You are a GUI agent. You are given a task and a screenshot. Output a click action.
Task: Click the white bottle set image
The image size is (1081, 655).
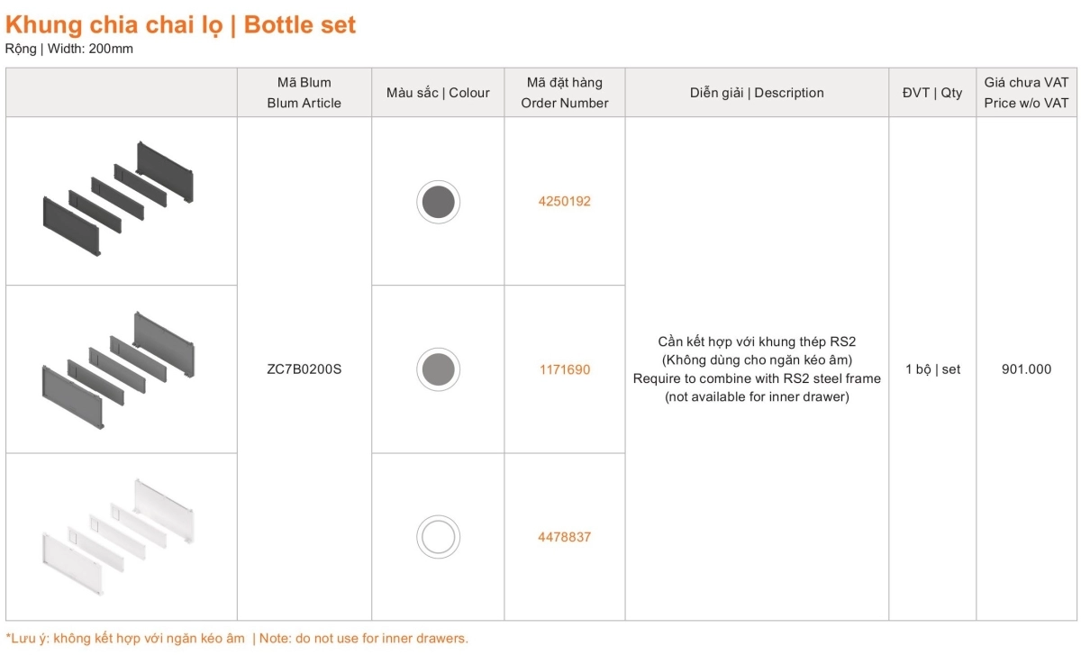(x=120, y=537)
